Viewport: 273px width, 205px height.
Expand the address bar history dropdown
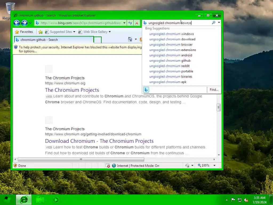point(124,23)
